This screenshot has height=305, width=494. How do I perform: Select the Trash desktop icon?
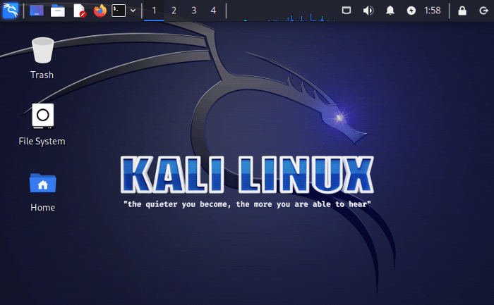coord(42,58)
